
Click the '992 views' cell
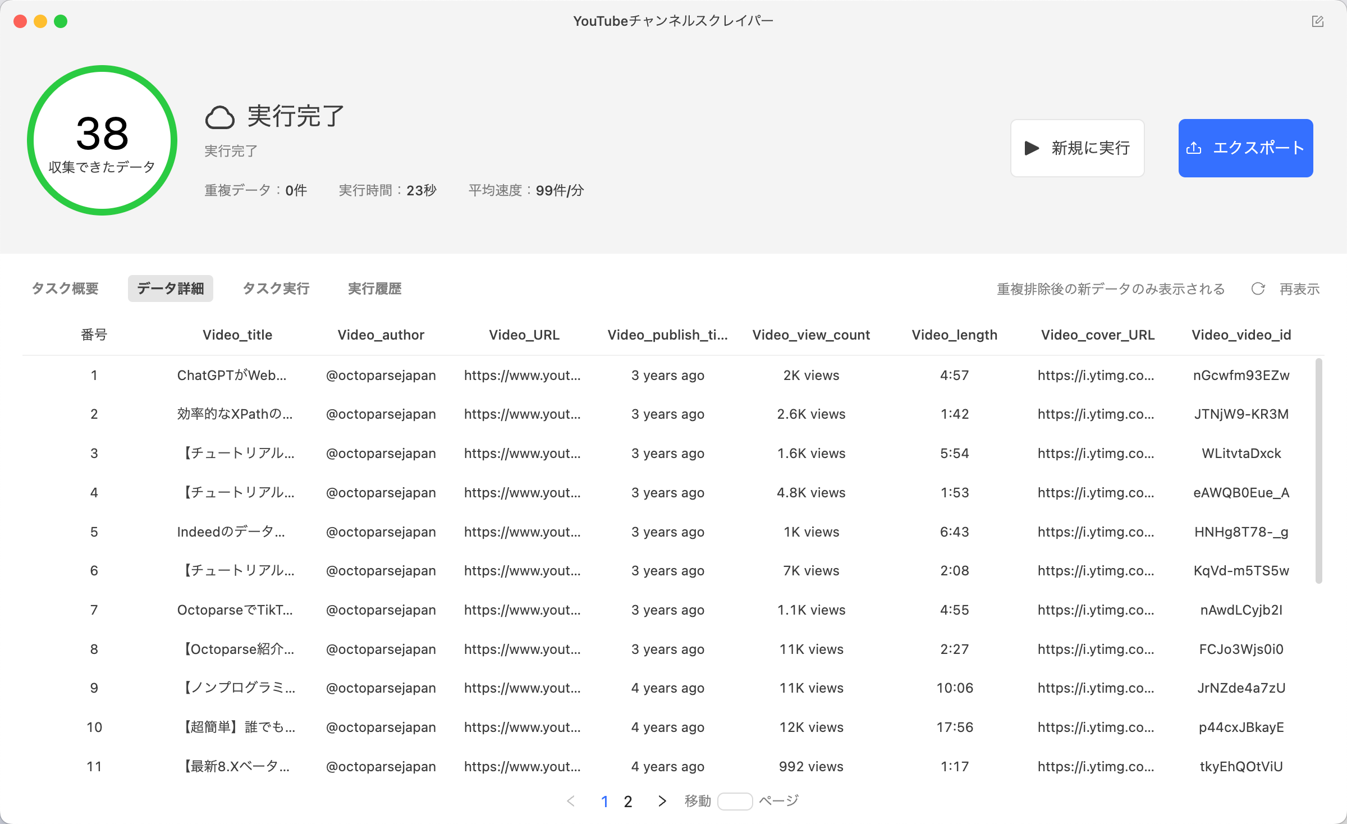tap(812, 766)
